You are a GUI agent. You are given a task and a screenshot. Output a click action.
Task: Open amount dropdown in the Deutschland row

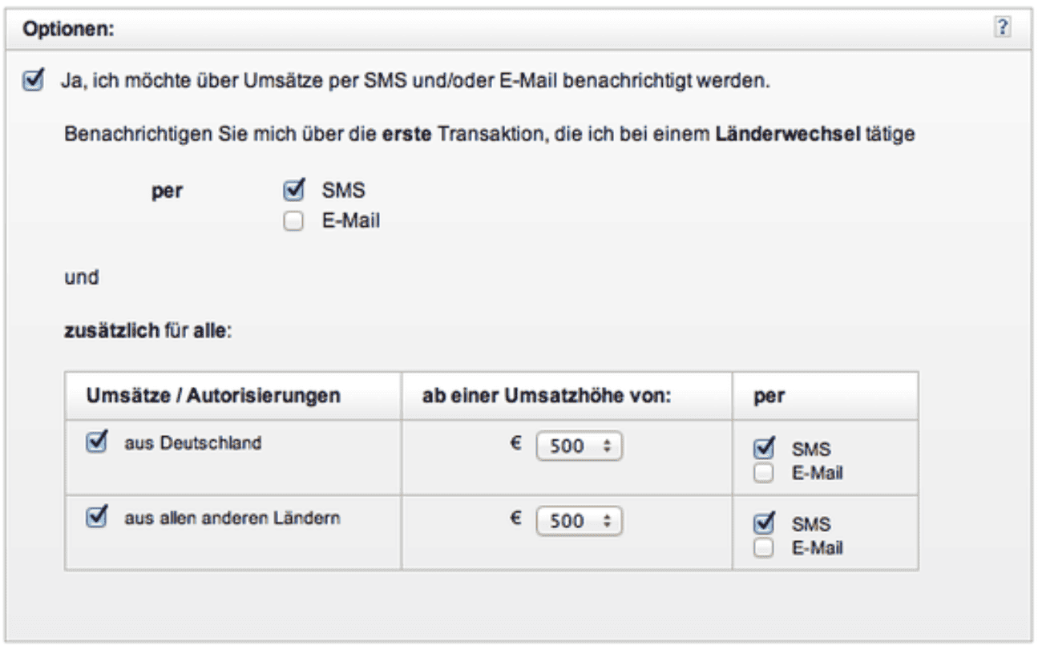coord(579,446)
